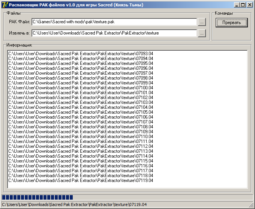This screenshot has width=255, height=209.
Task: Select log line ending 07116.04
Action: 81,166
